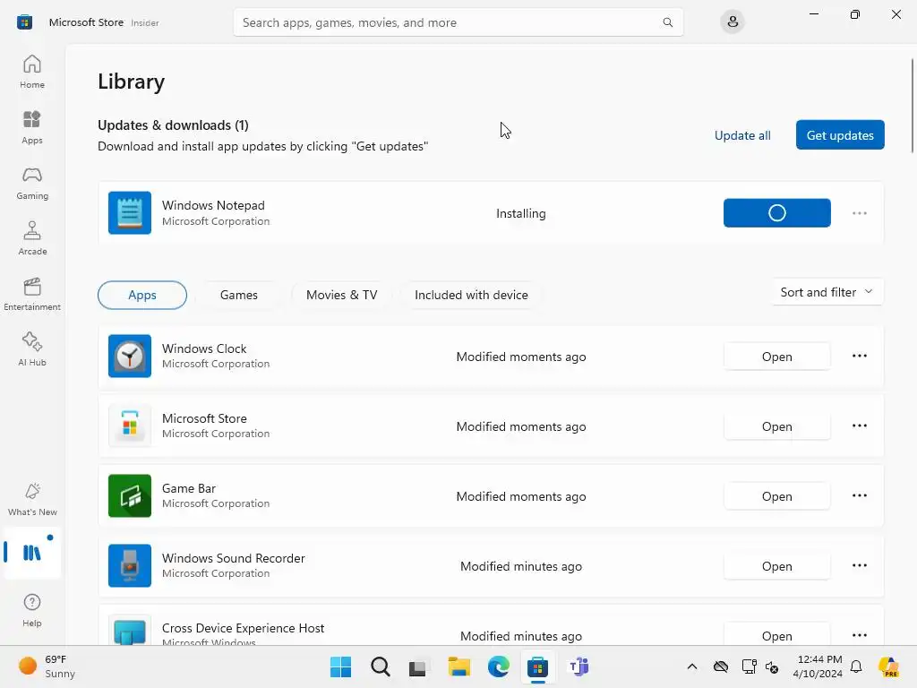Open the weather widget showing 69°F
917x688 pixels.
point(47,666)
